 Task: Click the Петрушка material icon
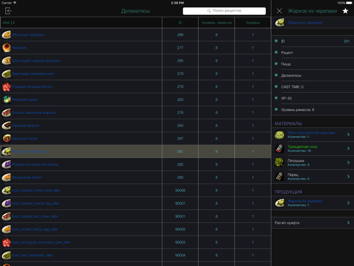point(280,163)
